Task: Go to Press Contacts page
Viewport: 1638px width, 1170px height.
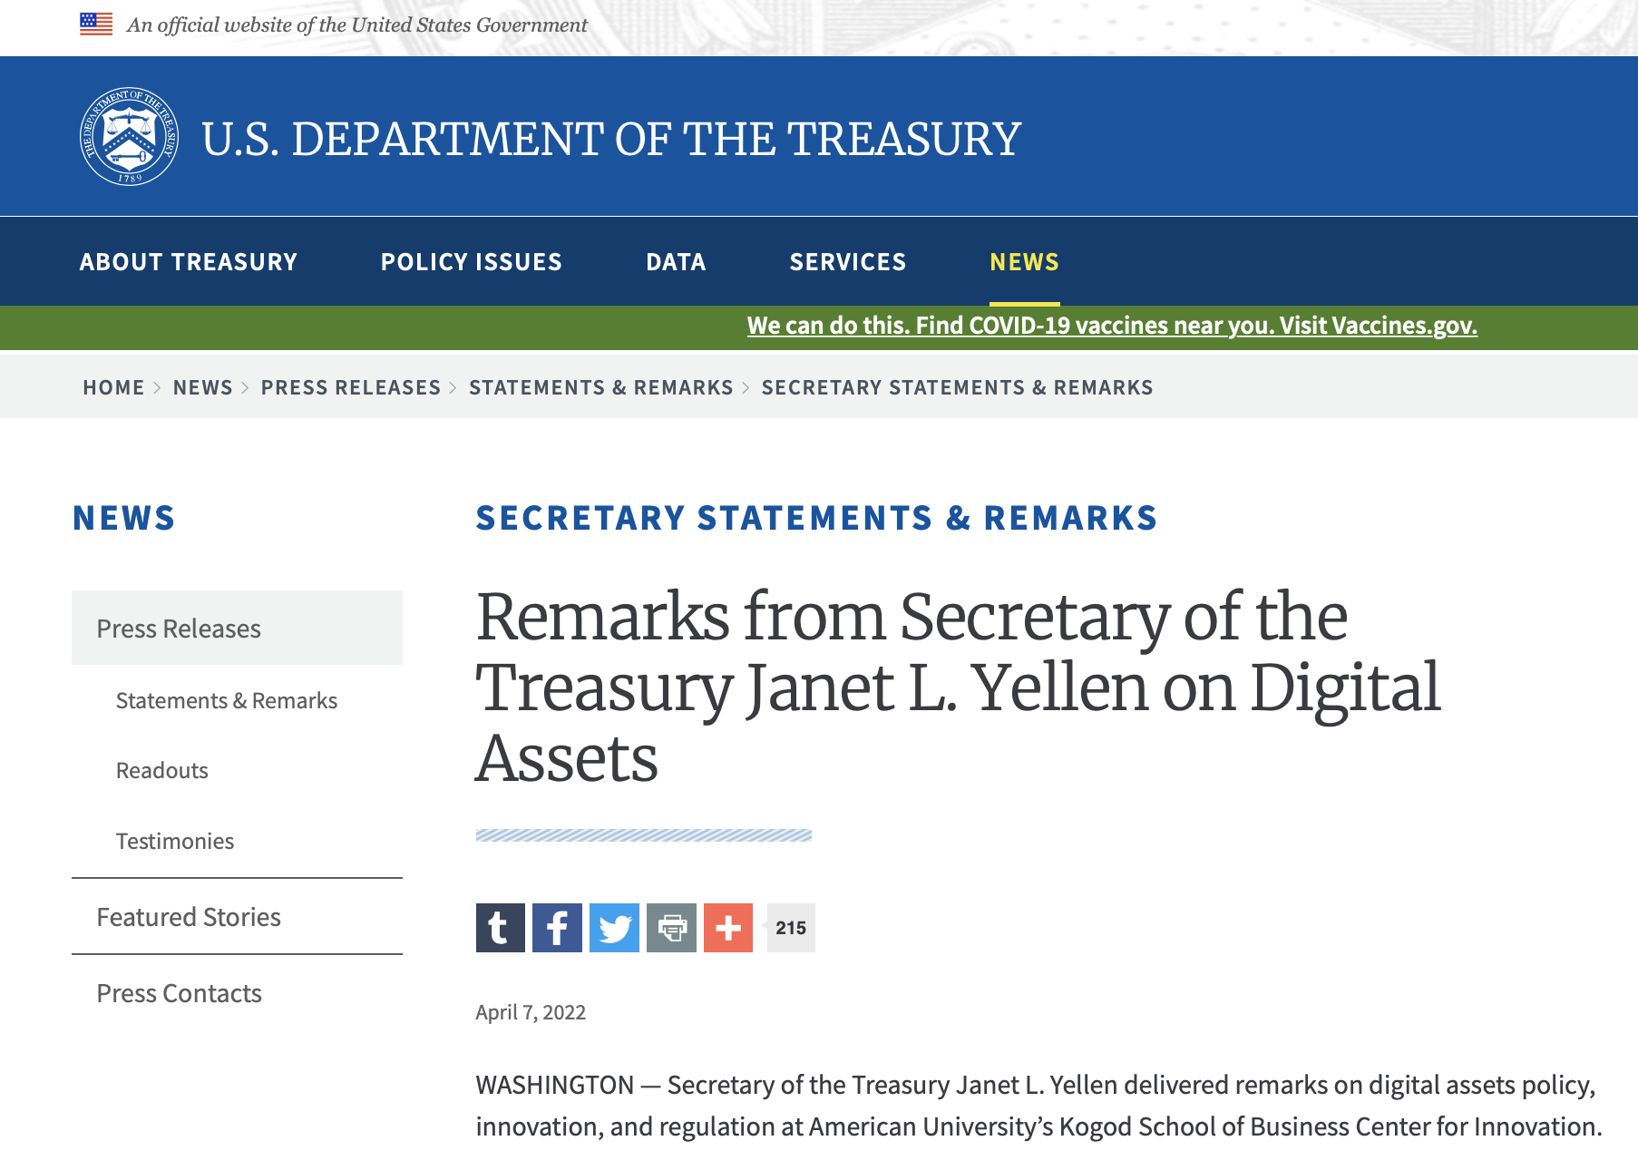Action: pyautogui.click(x=180, y=993)
